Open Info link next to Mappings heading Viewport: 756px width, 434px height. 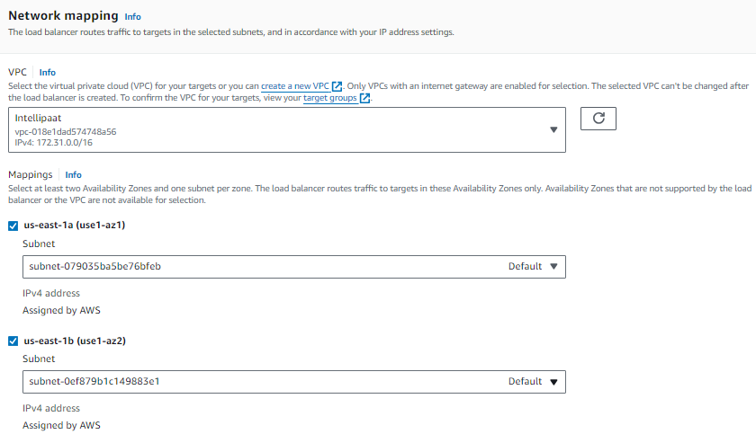coord(74,174)
